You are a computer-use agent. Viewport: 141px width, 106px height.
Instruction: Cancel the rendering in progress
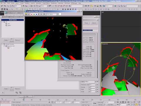pyautogui.click(x=94, y=23)
